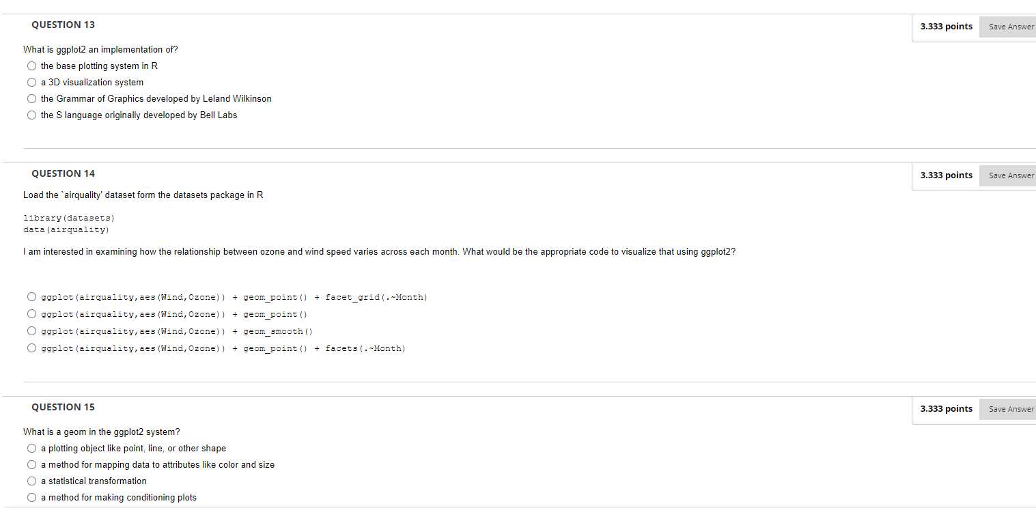The height and width of the screenshot is (508, 1036).
Task: Save the answer for Question 13
Action: tap(1009, 27)
